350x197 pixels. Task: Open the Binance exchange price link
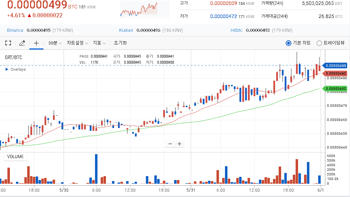click(15, 30)
